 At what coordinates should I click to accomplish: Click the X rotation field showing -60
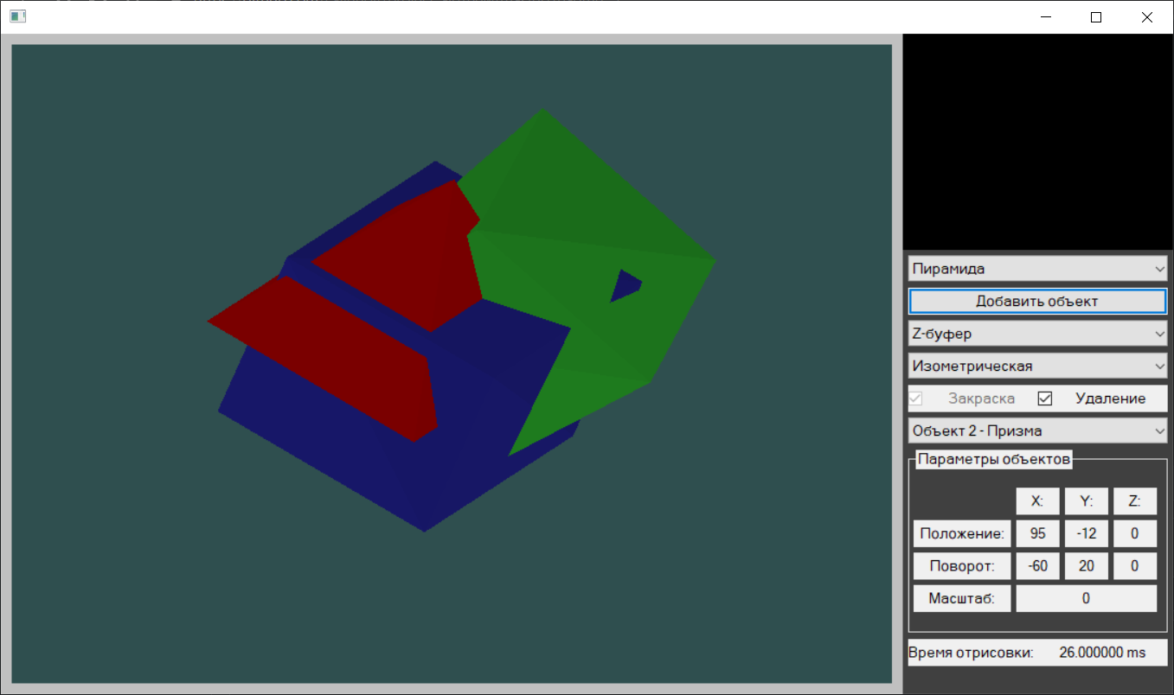(x=1037, y=565)
